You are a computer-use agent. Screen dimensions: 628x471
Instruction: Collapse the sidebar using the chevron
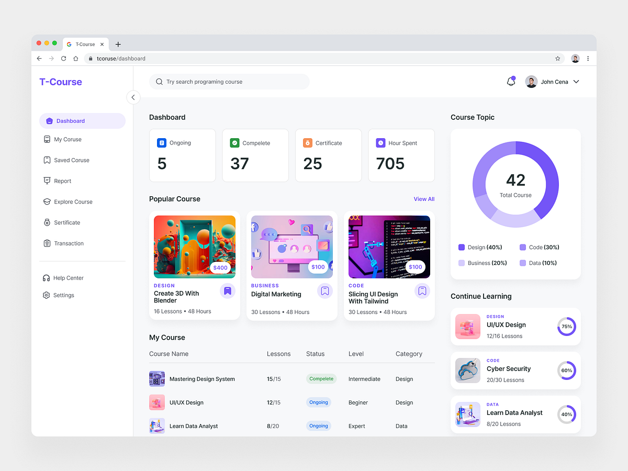click(x=133, y=97)
